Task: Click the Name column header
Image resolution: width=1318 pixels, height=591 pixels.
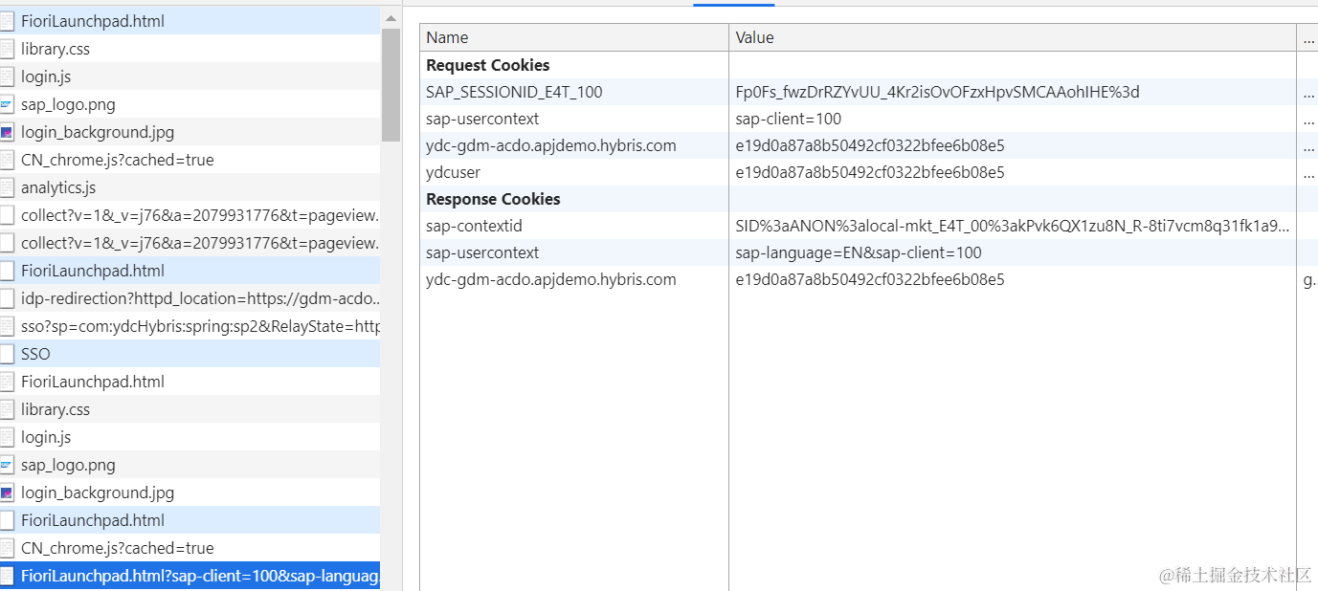Action: (x=574, y=37)
